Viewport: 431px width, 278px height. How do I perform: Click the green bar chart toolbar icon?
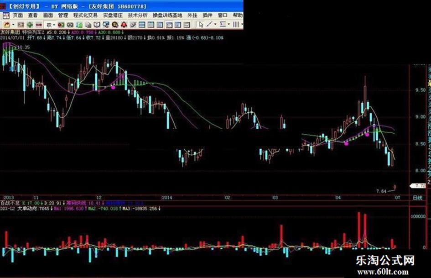pos(79,25)
